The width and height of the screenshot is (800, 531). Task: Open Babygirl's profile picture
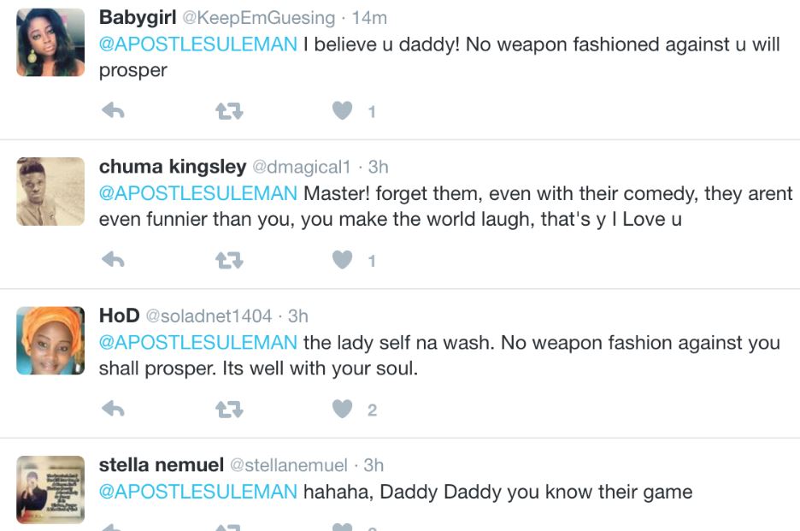tap(50, 43)
